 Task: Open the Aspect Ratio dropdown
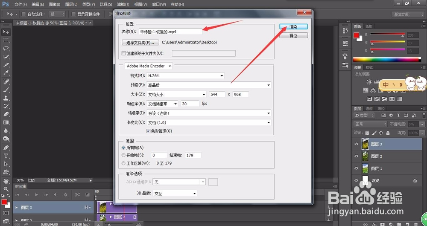click(x=209, y=123)
